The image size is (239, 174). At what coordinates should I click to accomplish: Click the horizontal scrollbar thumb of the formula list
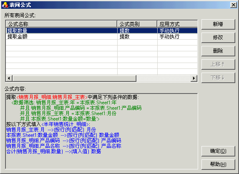[x=74, y=78]
